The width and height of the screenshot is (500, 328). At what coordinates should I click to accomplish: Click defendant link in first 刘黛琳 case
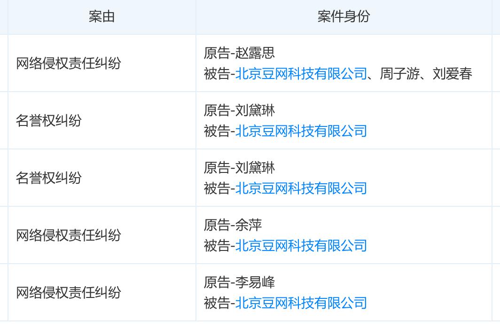pos(301,131)
